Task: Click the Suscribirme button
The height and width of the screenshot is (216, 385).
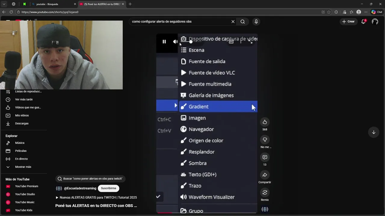Action: [x=109, y=188]
